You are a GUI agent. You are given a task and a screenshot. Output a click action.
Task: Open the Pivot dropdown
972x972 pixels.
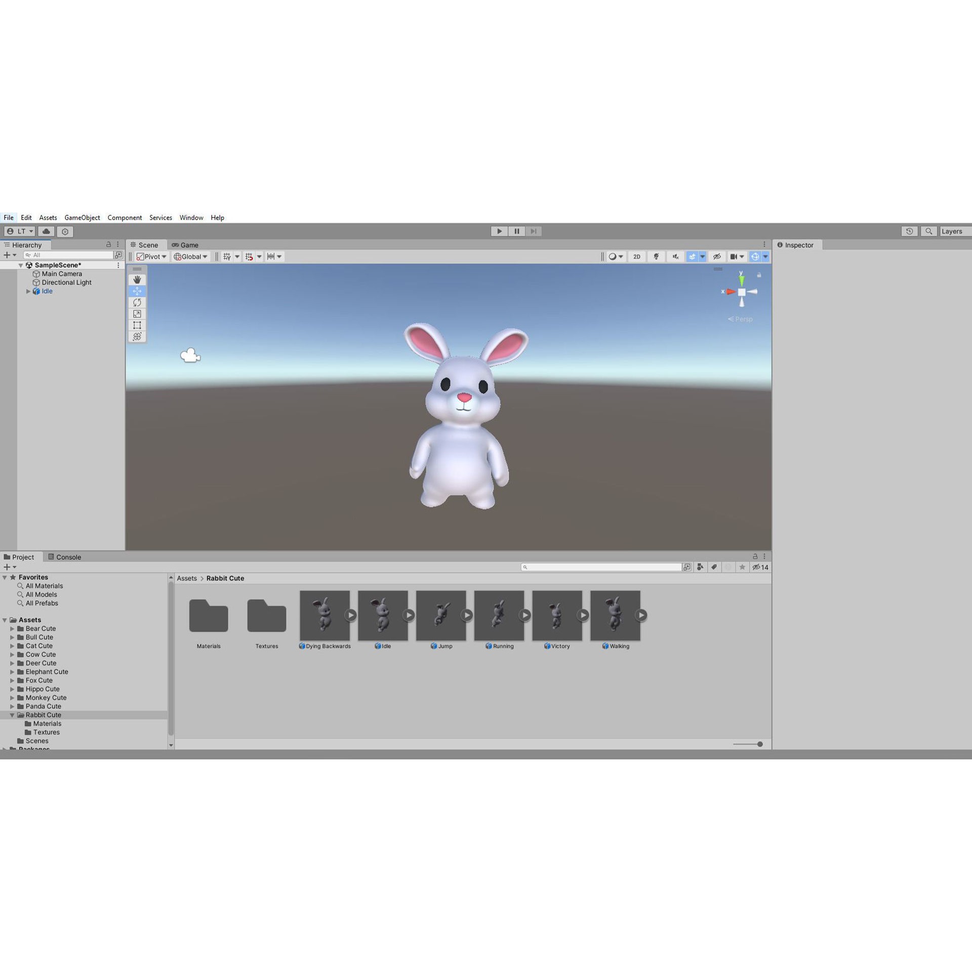153,257
